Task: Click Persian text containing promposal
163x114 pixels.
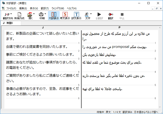Action: (x=115, y=47)
